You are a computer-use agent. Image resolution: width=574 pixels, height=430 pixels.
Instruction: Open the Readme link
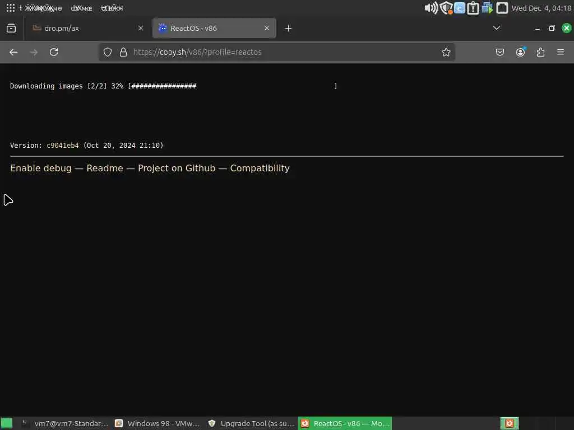105,168
